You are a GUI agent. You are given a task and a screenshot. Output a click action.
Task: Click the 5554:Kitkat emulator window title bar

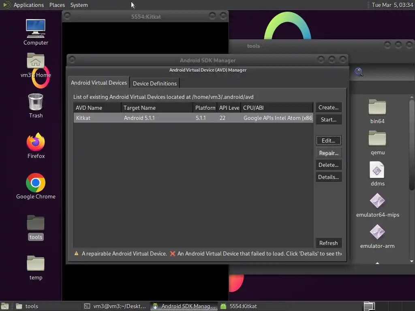point(145,16)
